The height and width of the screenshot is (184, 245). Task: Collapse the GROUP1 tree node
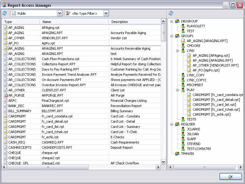tap(172, 36)
